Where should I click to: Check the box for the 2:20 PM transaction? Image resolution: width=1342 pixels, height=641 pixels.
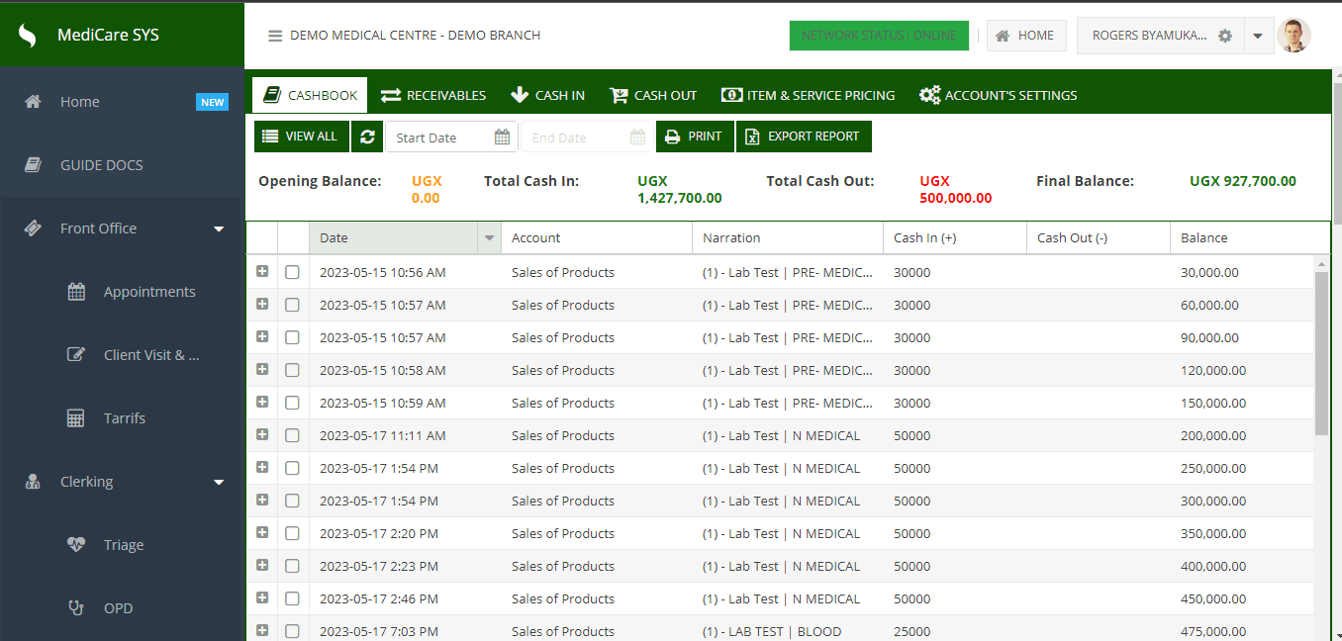click(292, 533)
